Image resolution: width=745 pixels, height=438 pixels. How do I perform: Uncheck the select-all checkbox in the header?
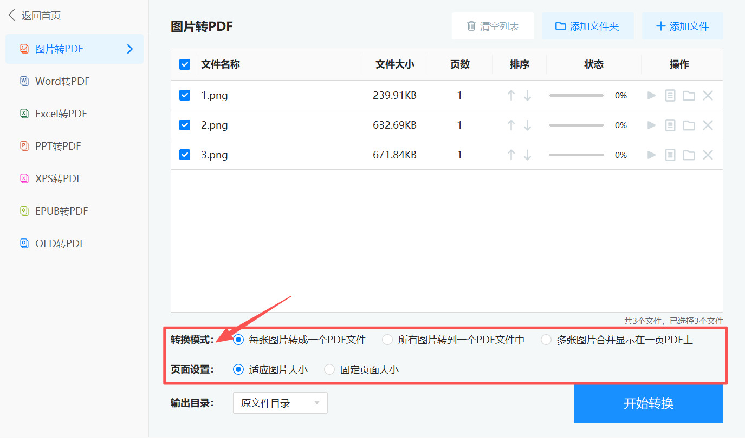click(185, 64)
